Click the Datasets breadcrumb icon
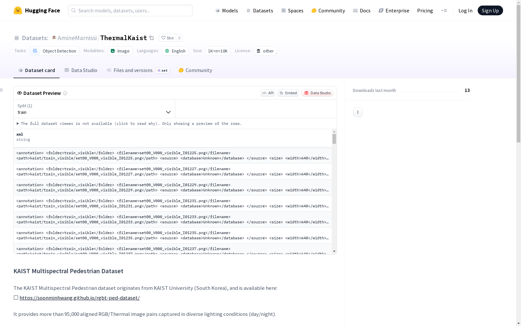Image resolution: width=521 pixels, height=326 pixels. [x=17, y=38]
